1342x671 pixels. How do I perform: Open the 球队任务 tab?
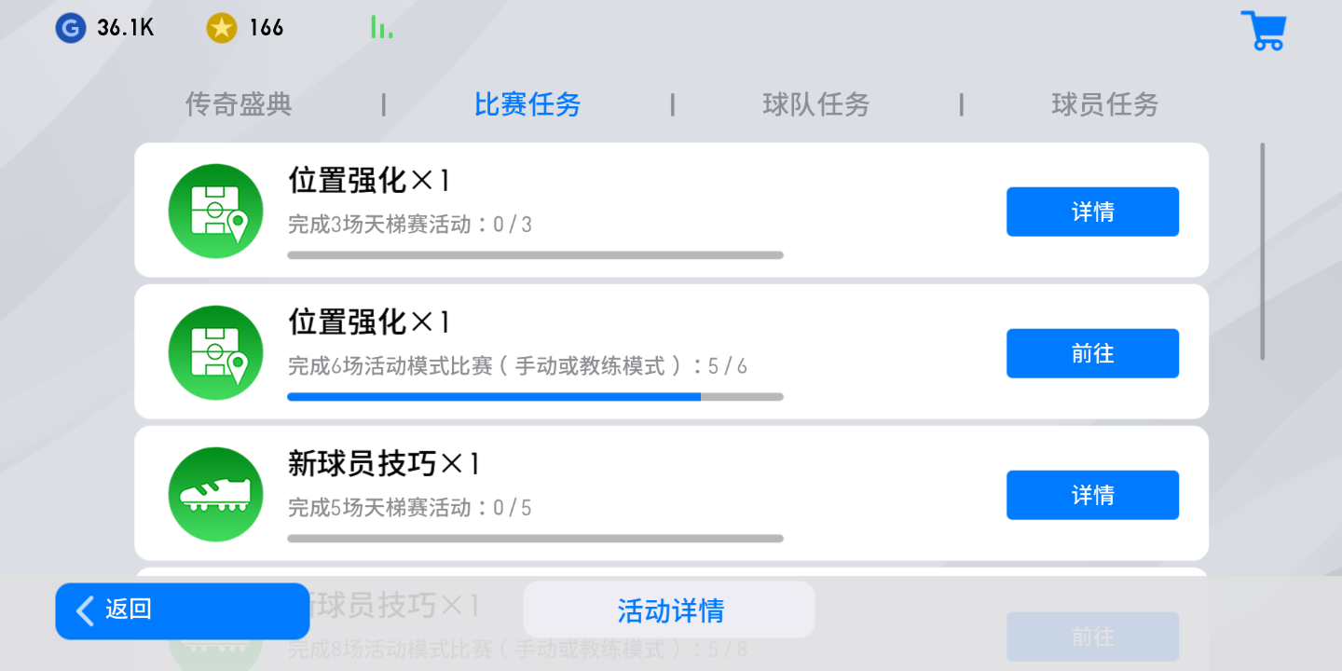click(x=815, y=104)
